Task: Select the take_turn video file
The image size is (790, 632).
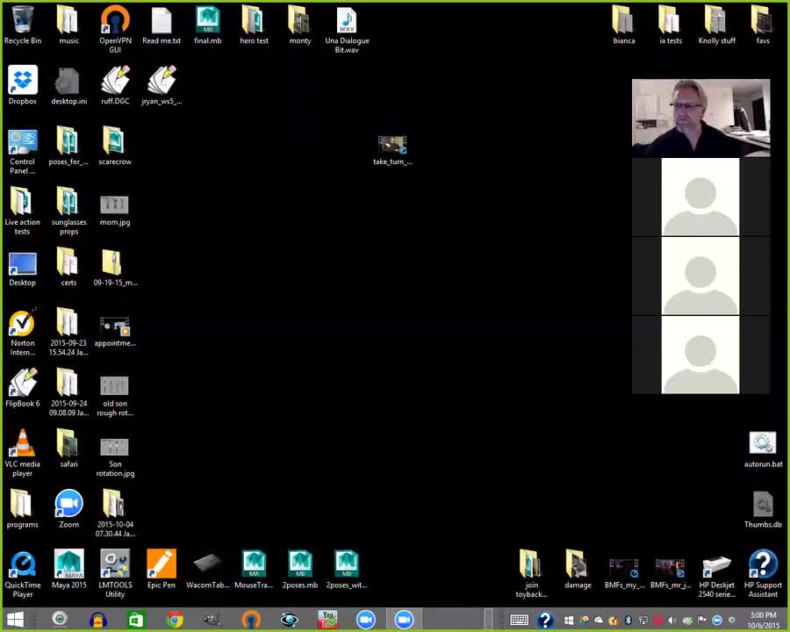Action: (392, 150)
